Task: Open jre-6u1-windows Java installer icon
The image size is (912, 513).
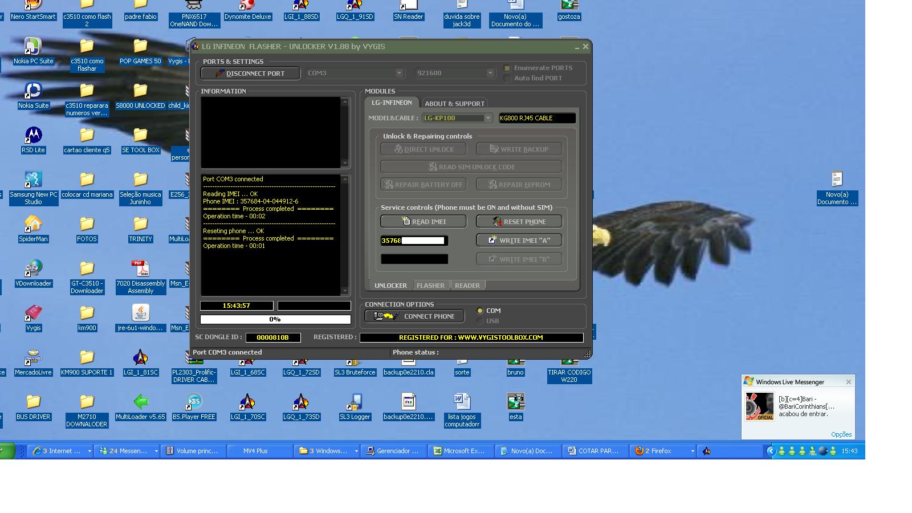Action: pos(140,313)
